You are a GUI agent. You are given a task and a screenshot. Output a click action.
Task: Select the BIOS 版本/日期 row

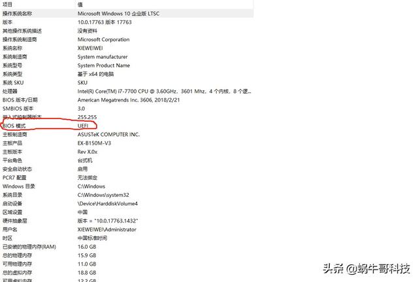coord(127,100)
